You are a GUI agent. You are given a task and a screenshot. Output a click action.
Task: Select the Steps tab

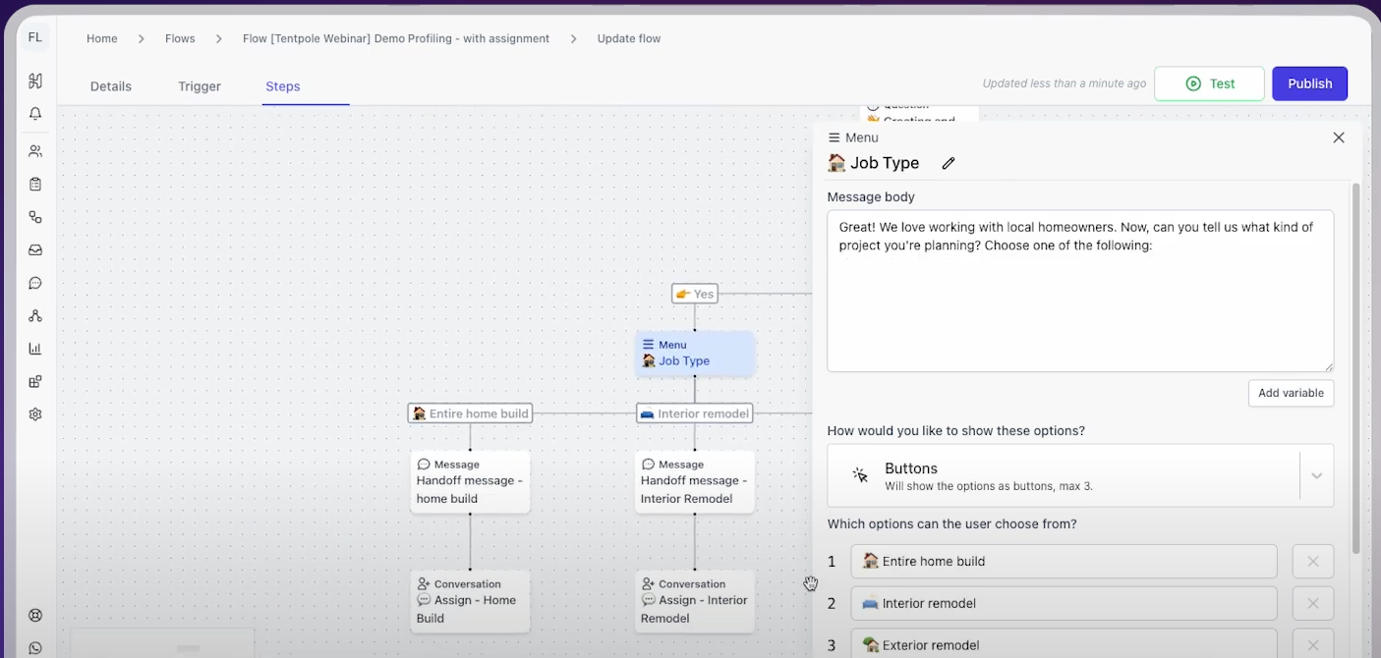click(283, 86)
